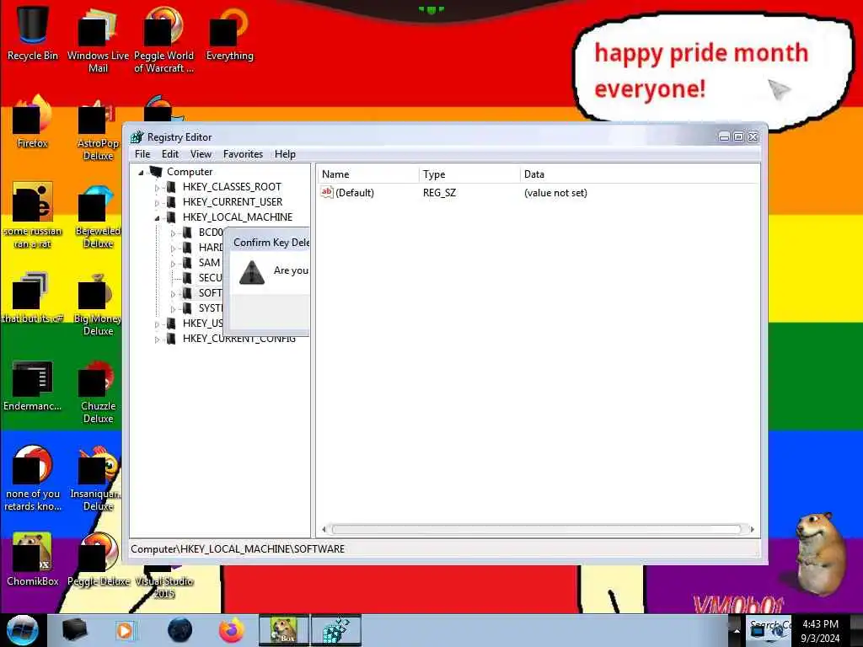
Task: Open the File menu
Action: [142, 154]
